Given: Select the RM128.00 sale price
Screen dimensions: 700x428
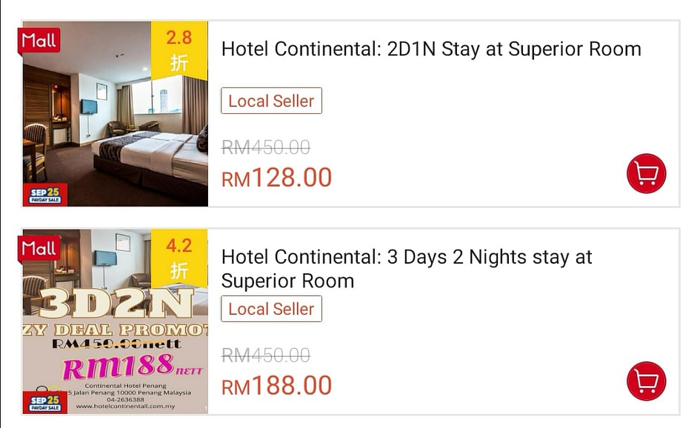Looking at the screenshot, I should [277, 178].
